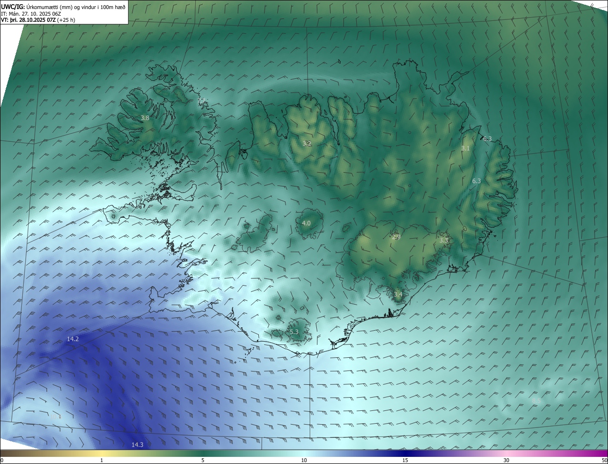Select the 3.8 label on the Westfjords
This screenshot has width=608, height=464.
click(145, 118)
